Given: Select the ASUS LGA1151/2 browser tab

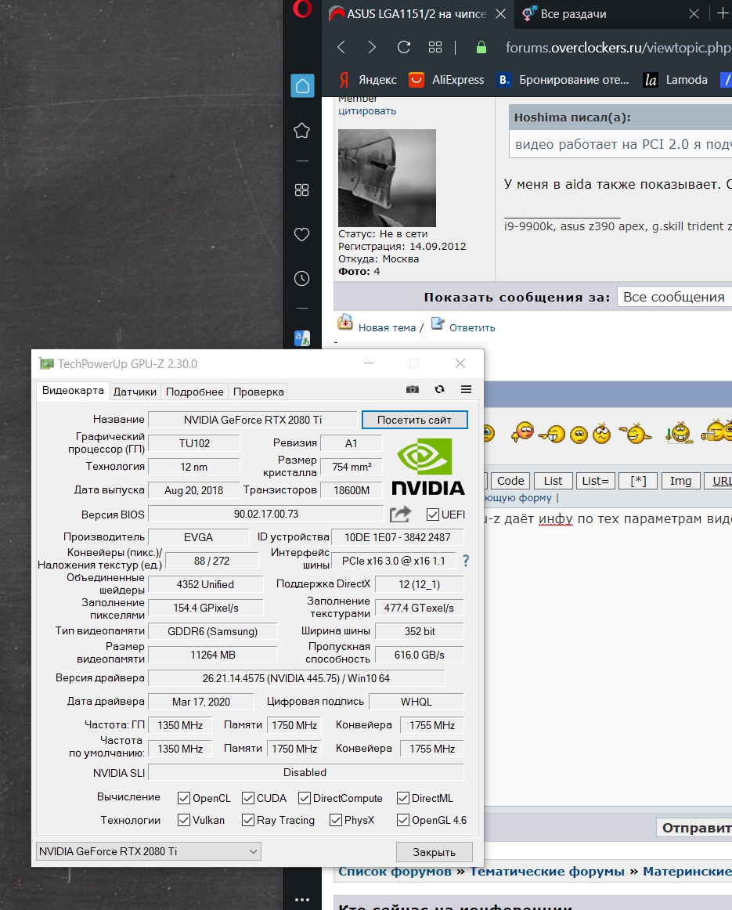Looking at the screenshot, I should [417, 13].
